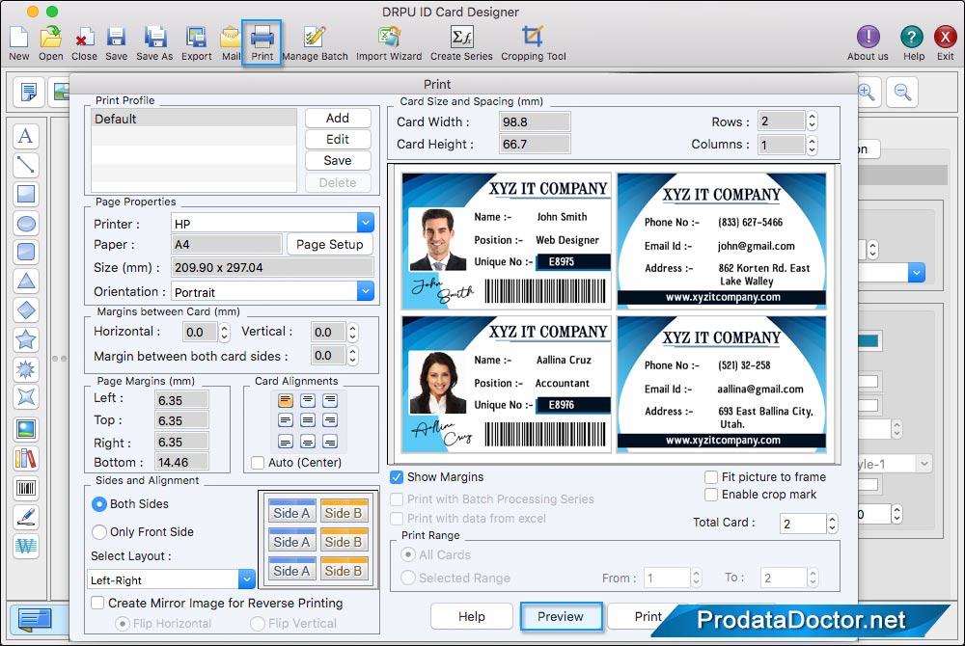This screenshot has height=646, width=965.
Task: Click the Aallina Cruz front card preview
Action: pyautogui.click(x=506, y=384)
